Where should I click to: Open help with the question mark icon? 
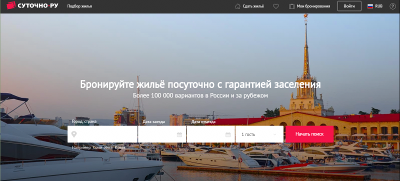tap(392, 6)
